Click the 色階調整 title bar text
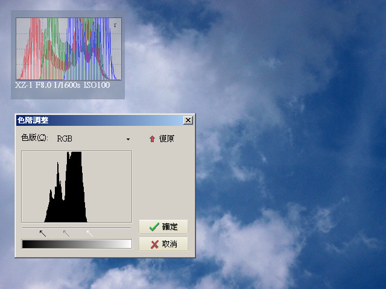386x289 pixels. coord(33,120)
